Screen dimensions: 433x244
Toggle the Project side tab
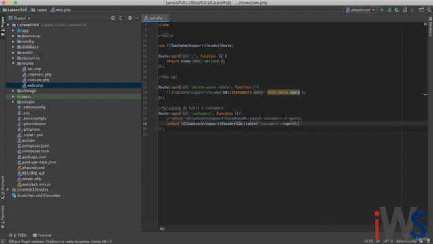(3, 26)
